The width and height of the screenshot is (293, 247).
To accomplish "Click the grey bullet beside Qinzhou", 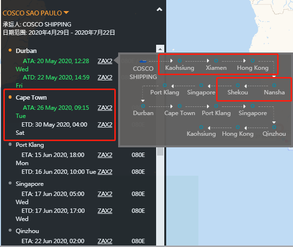I will click(x=10, y=230).
